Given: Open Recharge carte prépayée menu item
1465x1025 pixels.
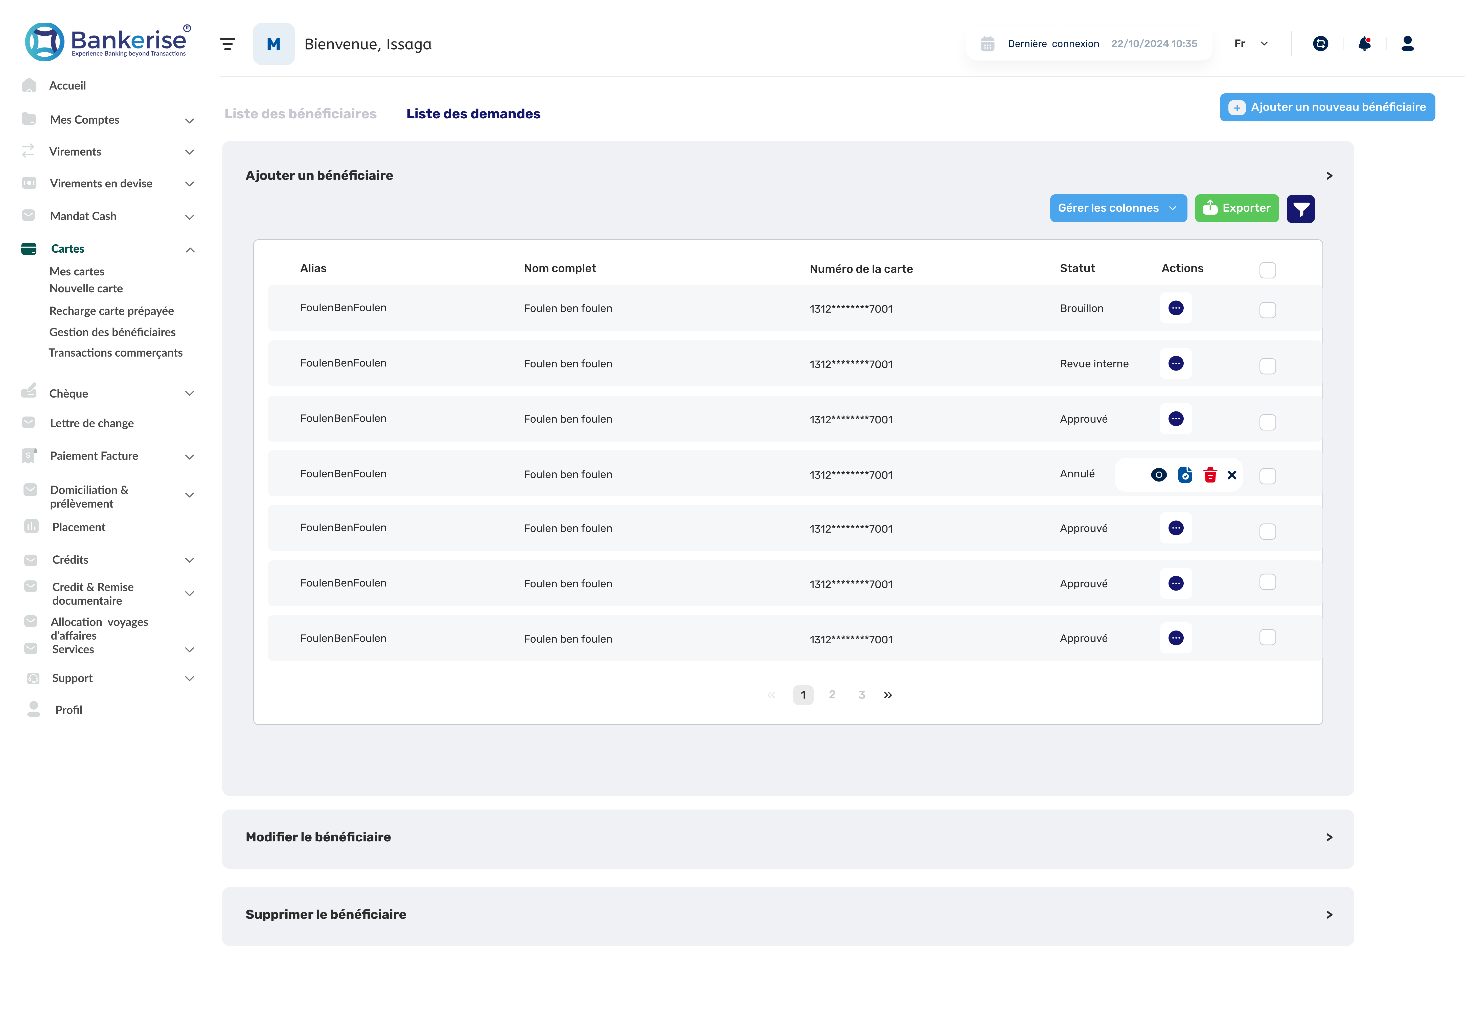Looking at the screenshot, I should point(112,311).
